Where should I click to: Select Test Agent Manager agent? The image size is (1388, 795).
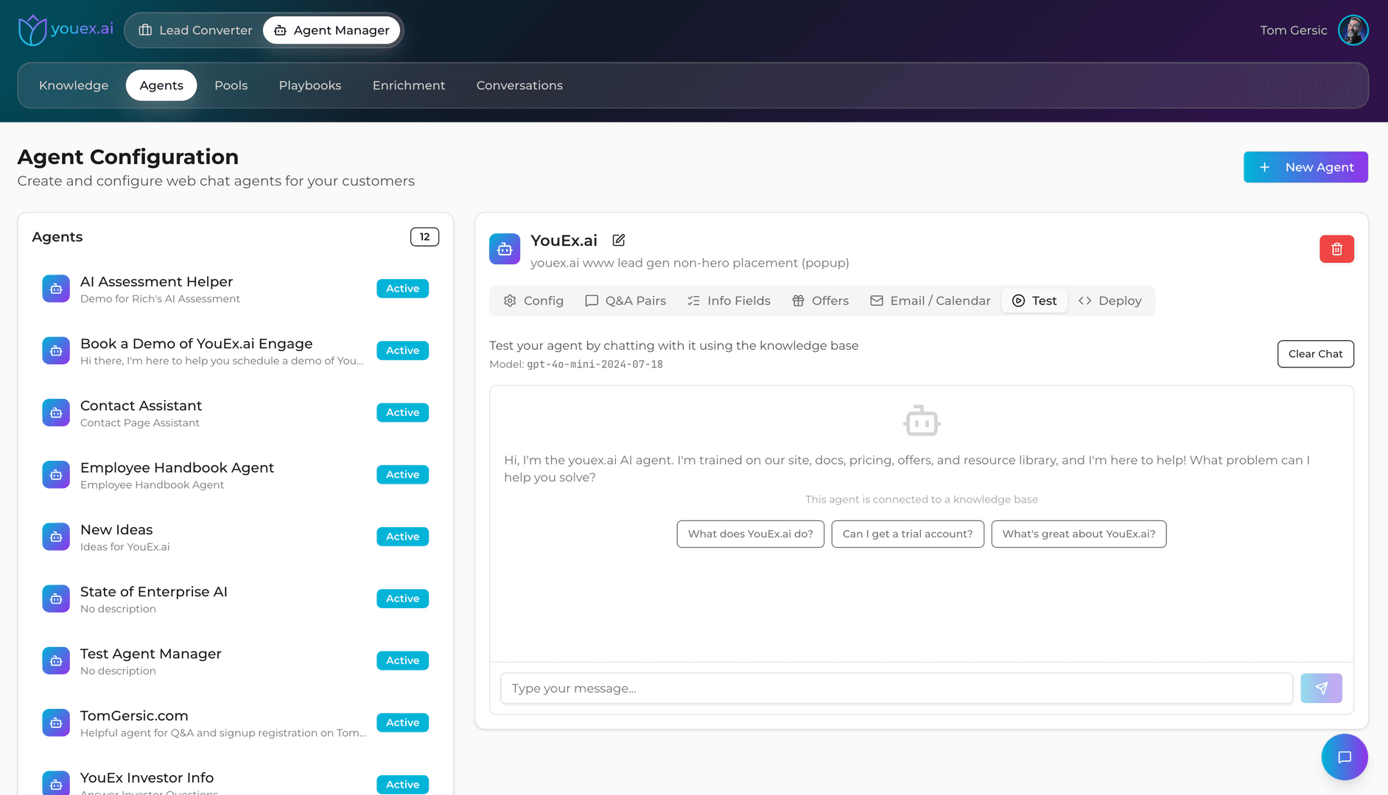(235, 660)
